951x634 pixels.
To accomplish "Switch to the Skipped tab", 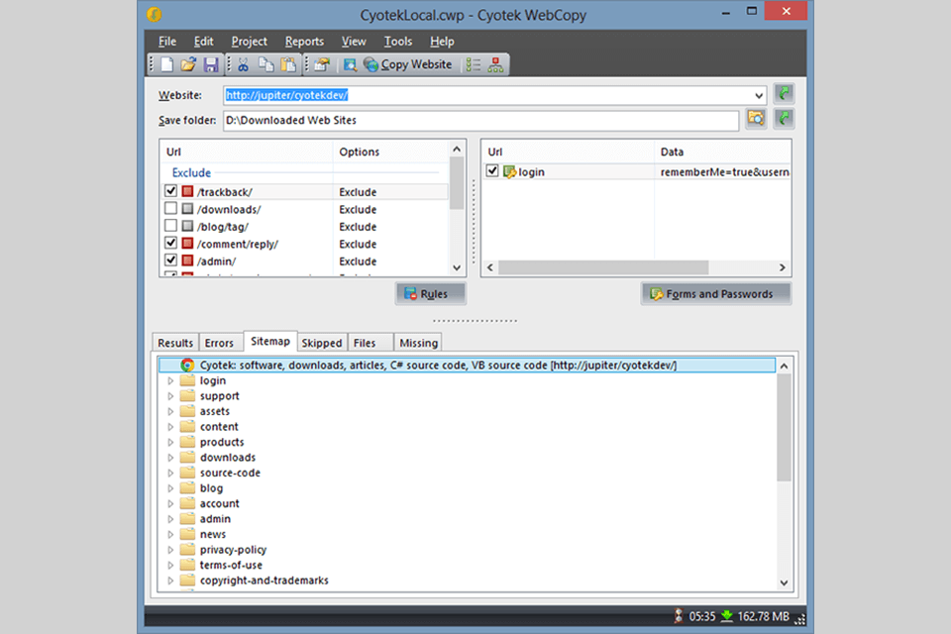I will coord(321,343).
